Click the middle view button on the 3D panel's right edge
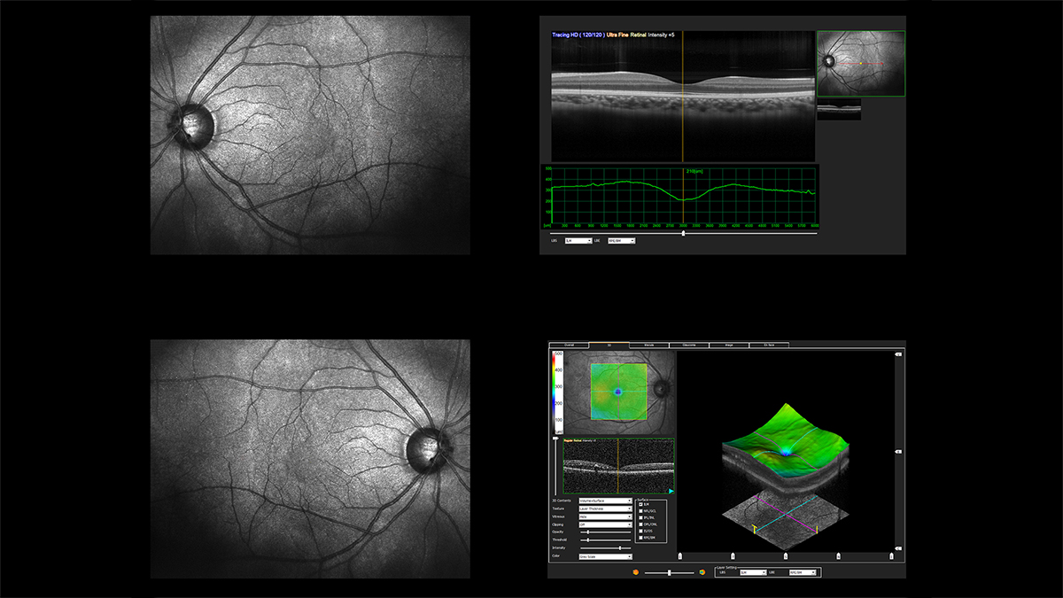The image size is (1063, 598). pyautogui.click(x=898, y=451)
